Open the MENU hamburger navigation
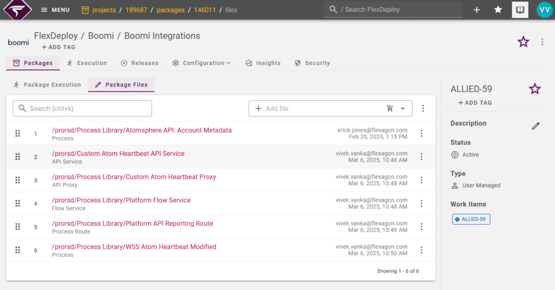 click(x=55, y=10)
